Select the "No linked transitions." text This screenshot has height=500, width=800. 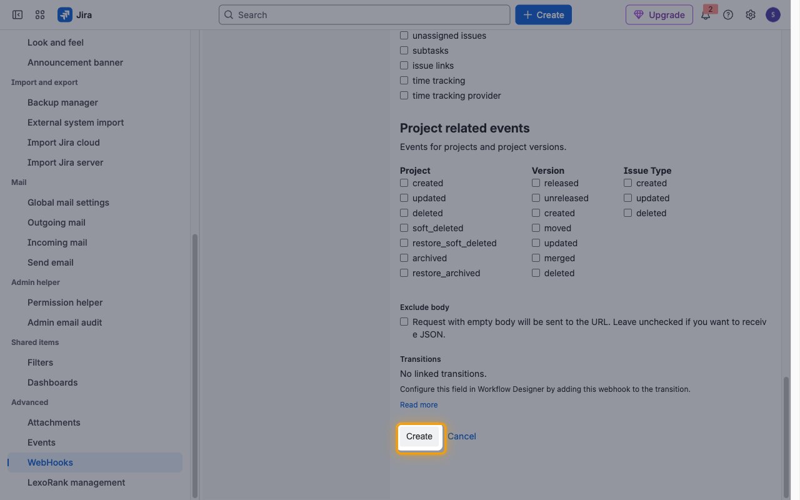(443, 374)
